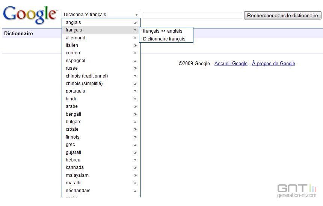Expand the allemand submenu arrow
Screen dimensions: 323x206
coord(135,38)
